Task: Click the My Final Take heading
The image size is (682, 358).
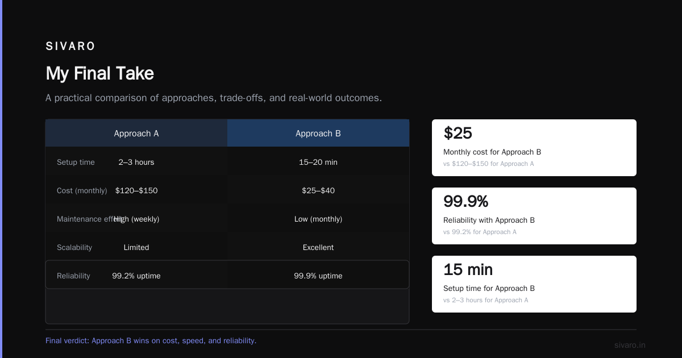Action: tap(99, 73)
